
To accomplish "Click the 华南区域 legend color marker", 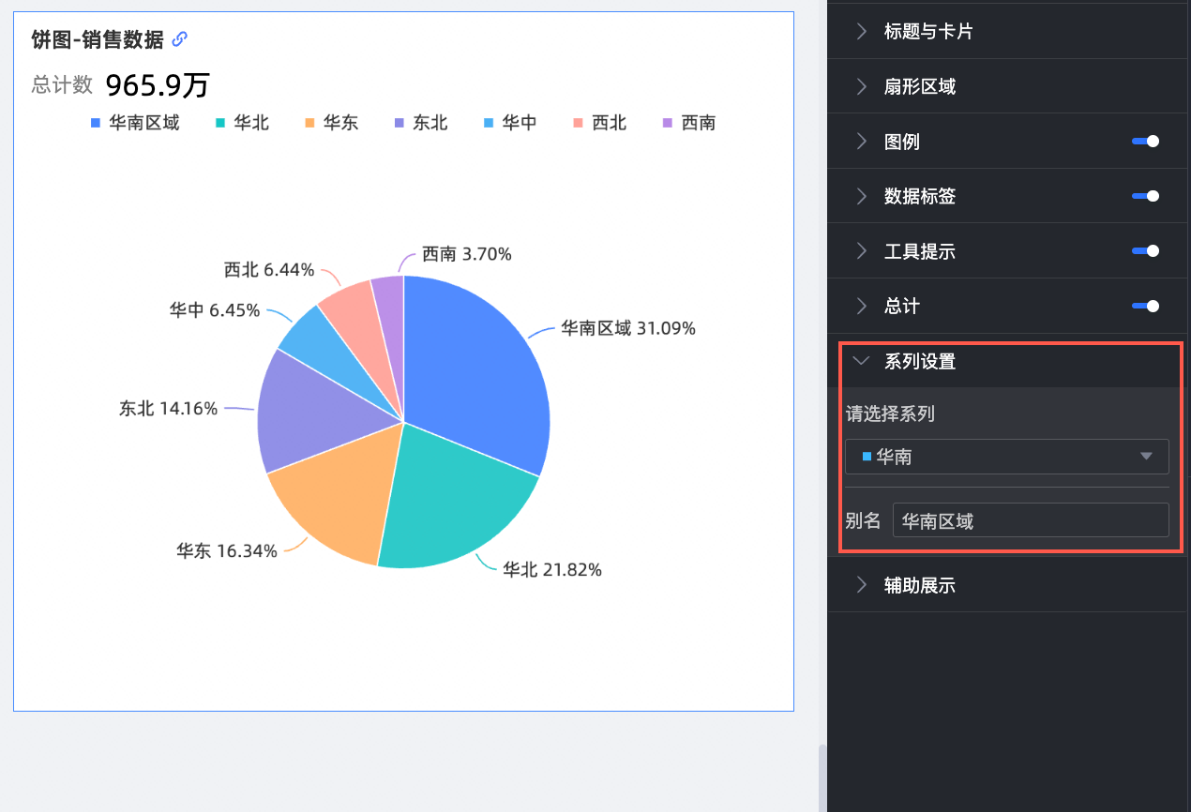I will [x=96, y=123].
